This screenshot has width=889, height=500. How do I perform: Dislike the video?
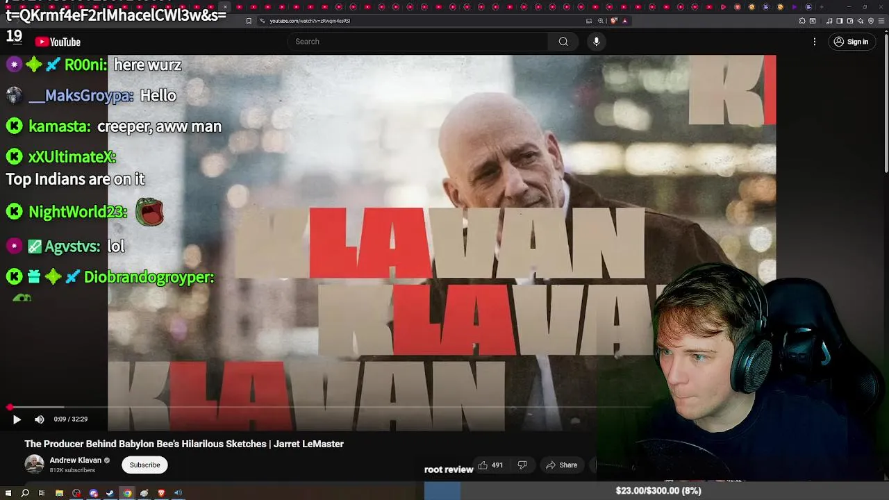522,465
